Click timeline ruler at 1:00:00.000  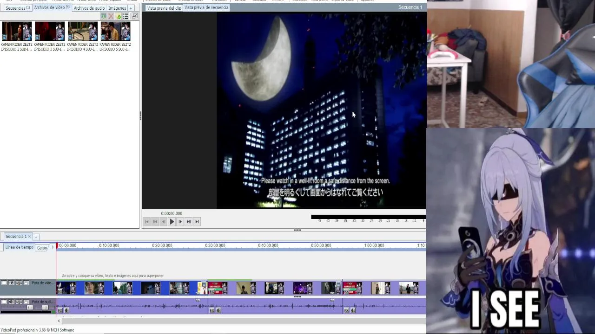374,245
